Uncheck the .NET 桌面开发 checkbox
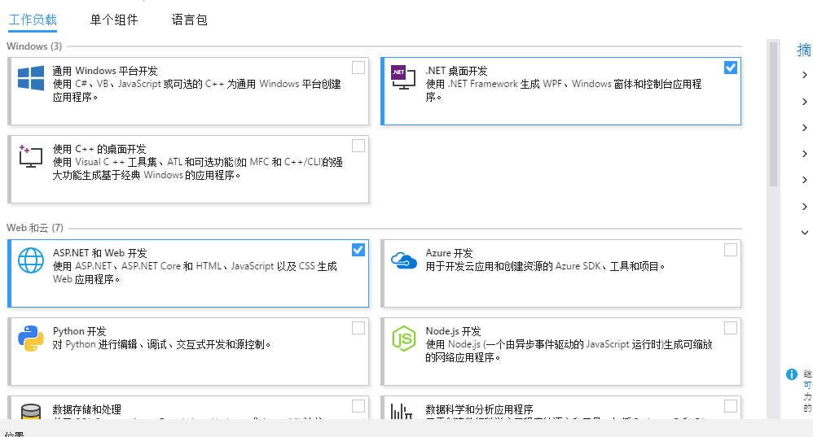The width and height of the screenshot is (813, 437). [731, 68]
